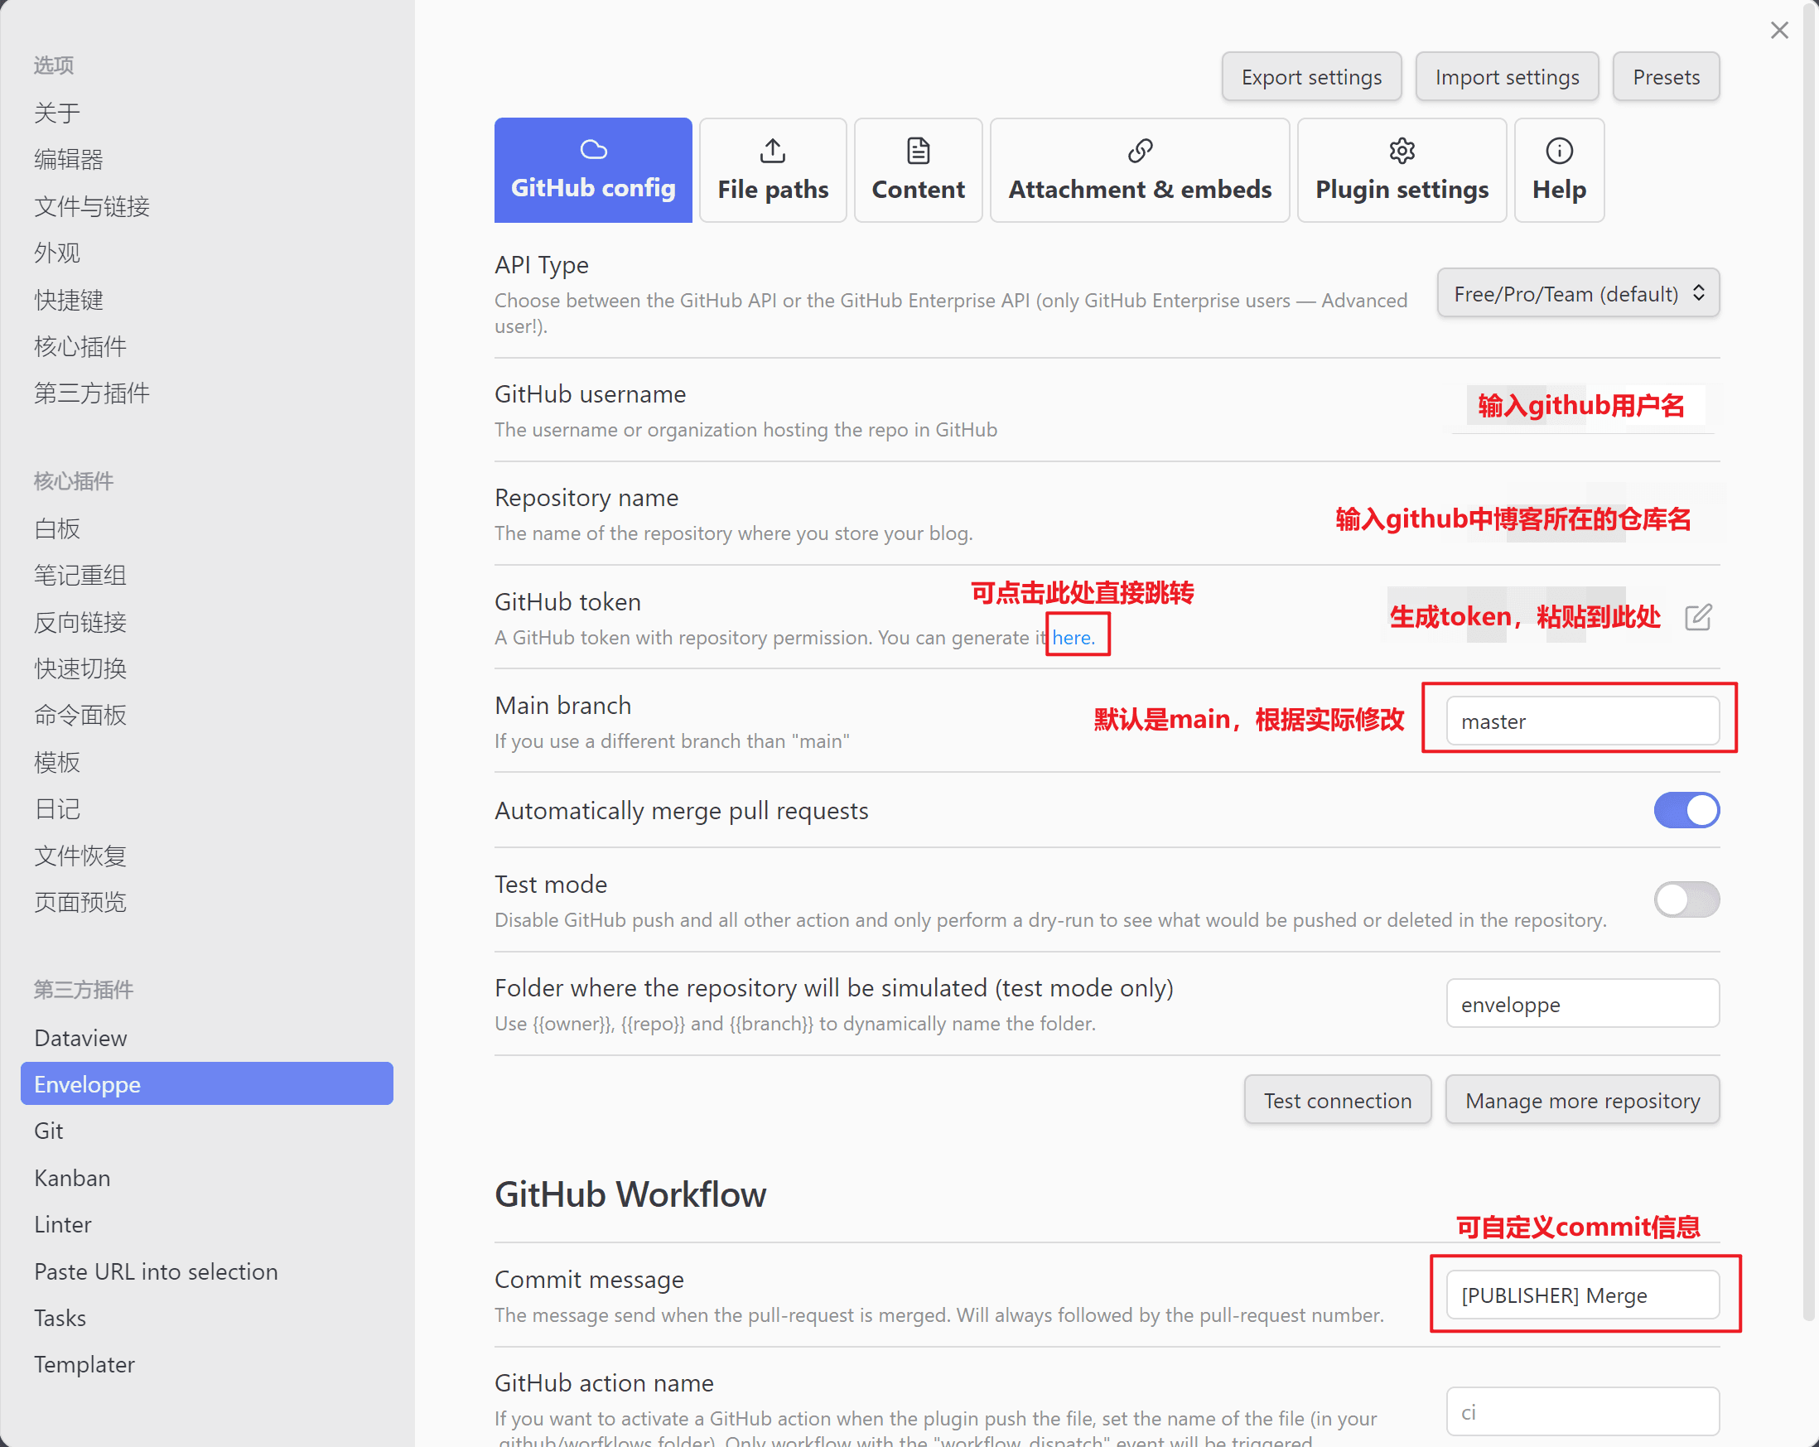
Task: Open the Presets button menu
Action: pos(1666,77)
